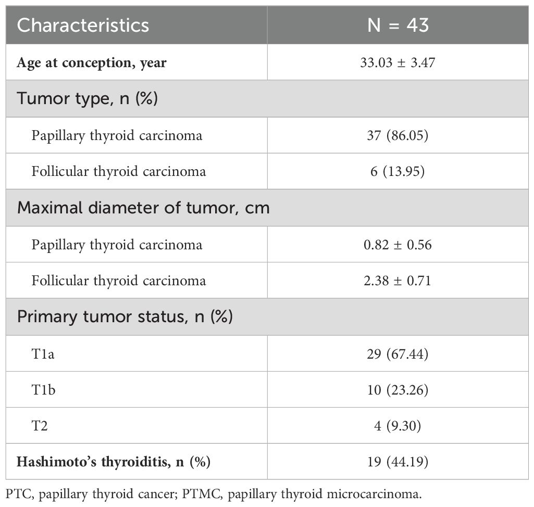
Task: Click the 10 (23.26) value cell
Action: pyautogui.click(x=398, y=389)
